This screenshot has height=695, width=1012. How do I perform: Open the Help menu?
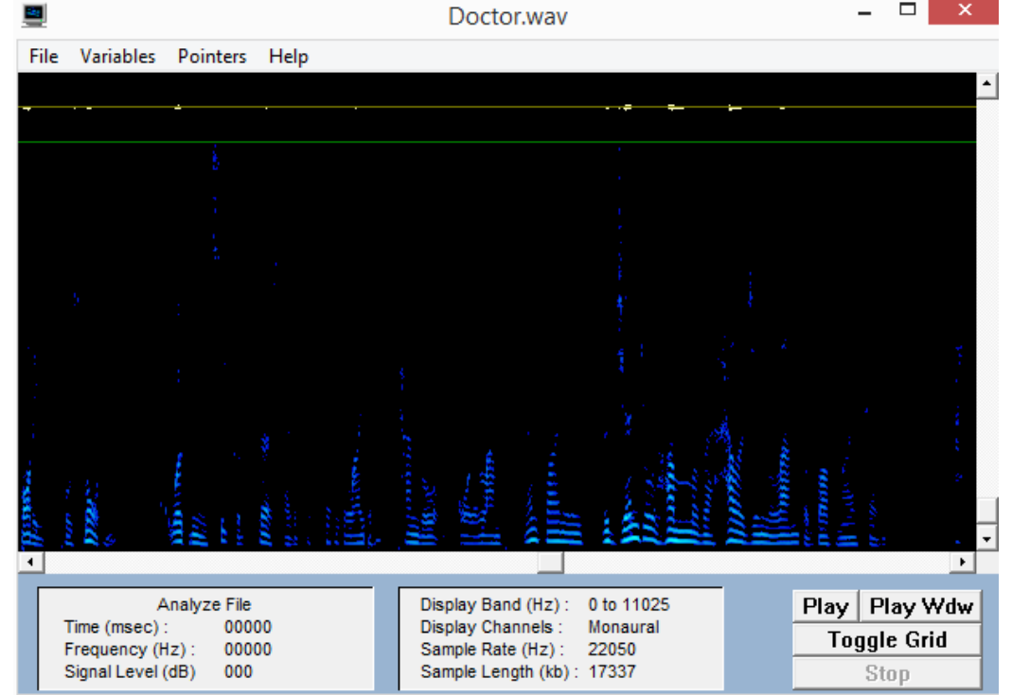click(x=288, y=57)
